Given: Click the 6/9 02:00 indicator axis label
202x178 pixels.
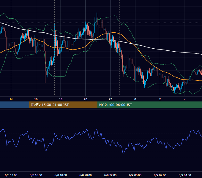Looking at the screenshot, I should coord(160,175).
